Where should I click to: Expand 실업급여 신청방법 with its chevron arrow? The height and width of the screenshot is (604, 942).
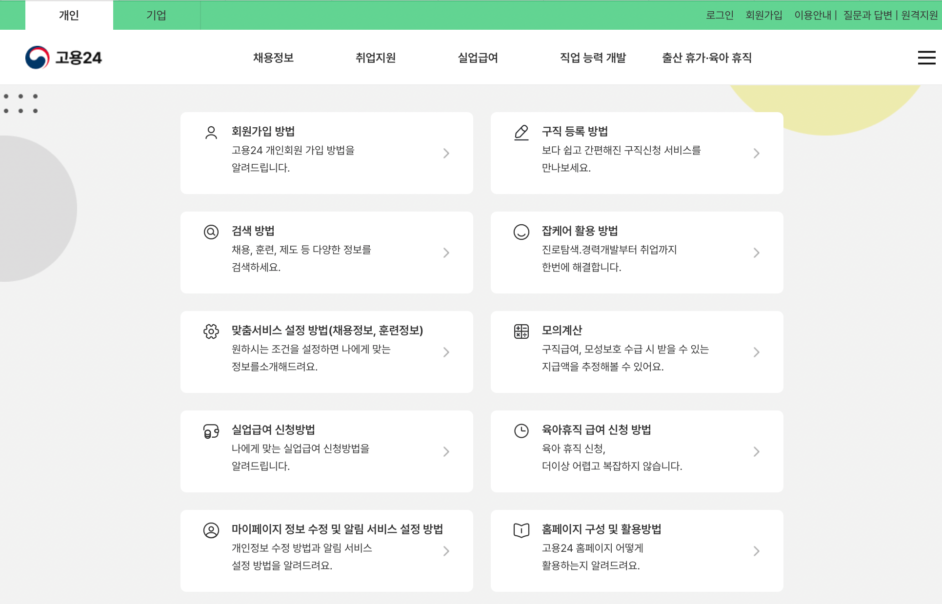[x=446, y=451]
